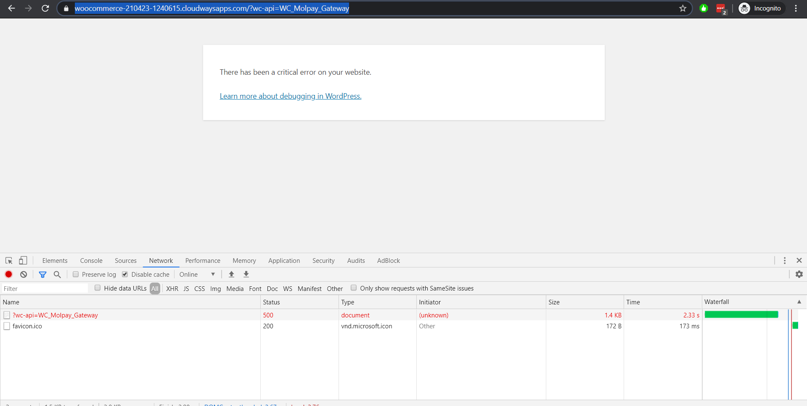Click the request Filter input field
The width and height of the screenshot is (807, 406).
click(x=44, y=288)
